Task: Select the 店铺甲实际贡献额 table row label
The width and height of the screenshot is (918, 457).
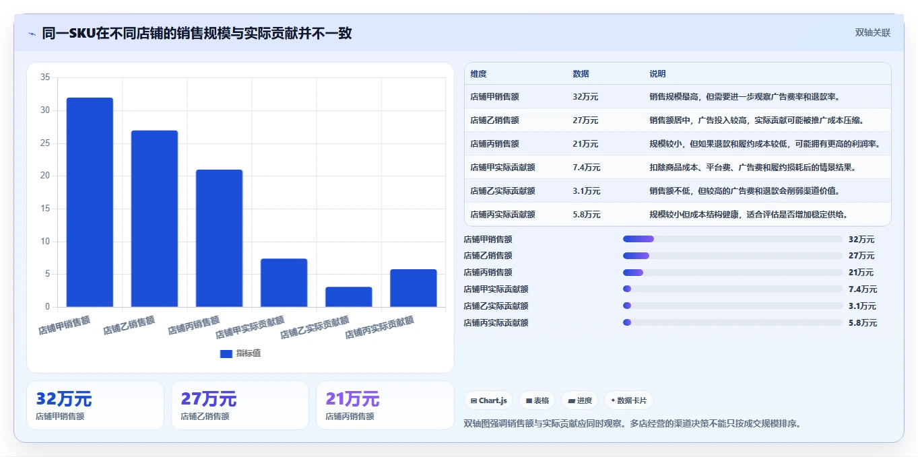Action: tap(502, 168)
